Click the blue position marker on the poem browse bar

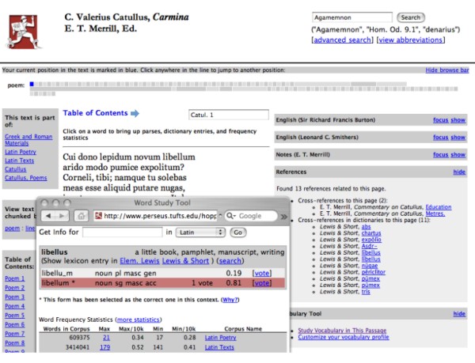[32, 84]
